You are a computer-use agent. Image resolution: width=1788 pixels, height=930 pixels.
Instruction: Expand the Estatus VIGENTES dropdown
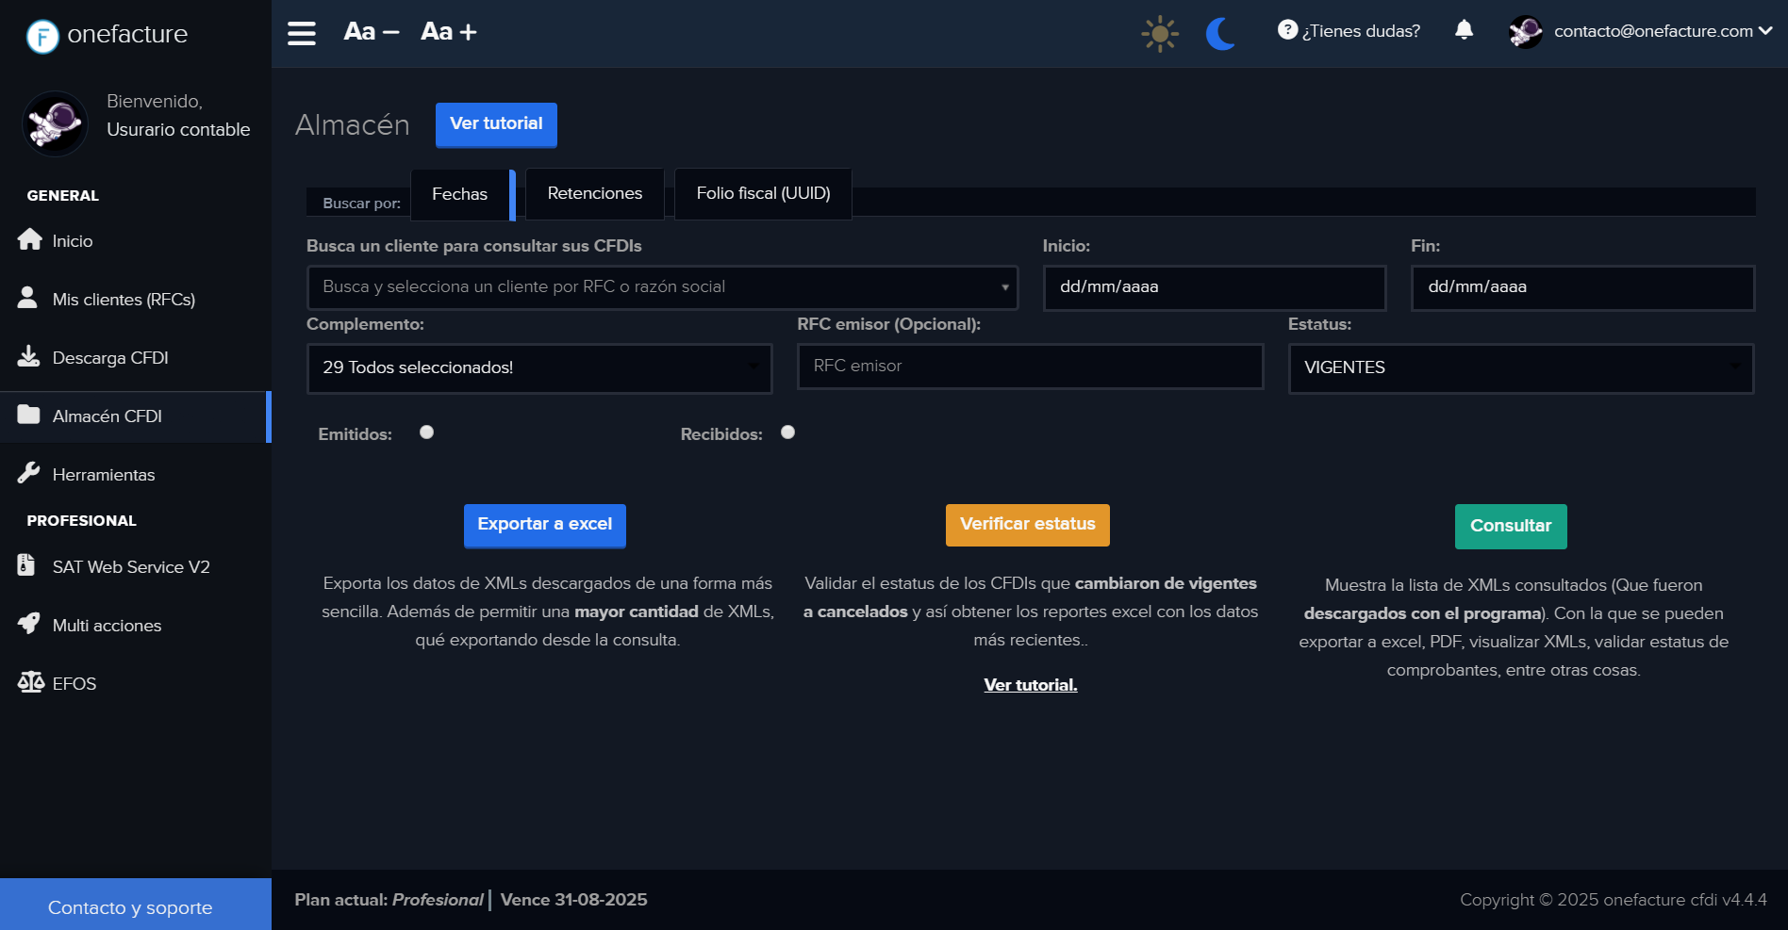[1521, 368]
